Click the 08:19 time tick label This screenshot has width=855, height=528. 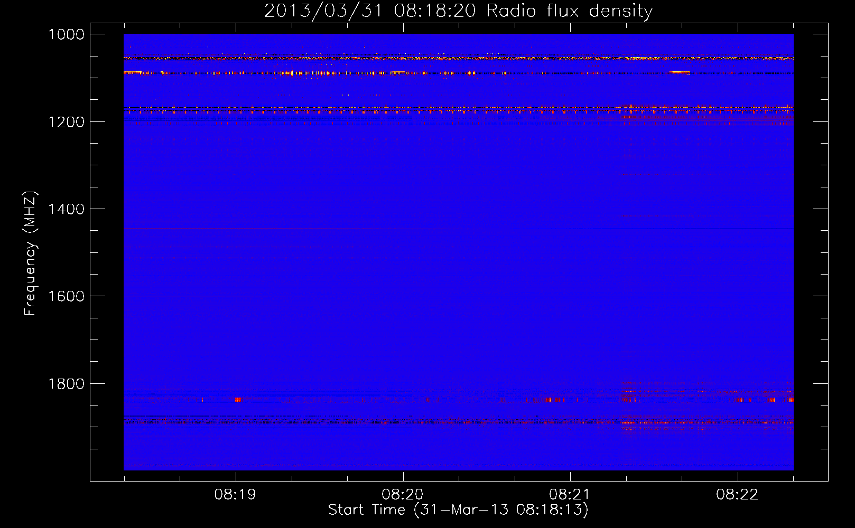pos(235,495)
